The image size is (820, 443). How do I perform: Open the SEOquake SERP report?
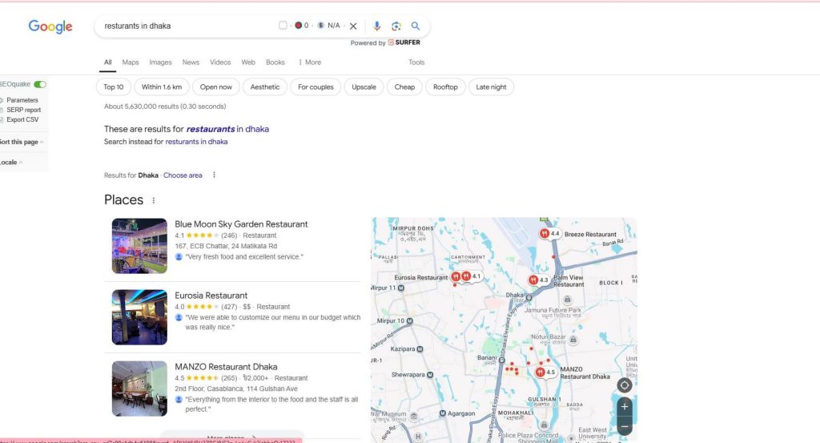(23, 110)
